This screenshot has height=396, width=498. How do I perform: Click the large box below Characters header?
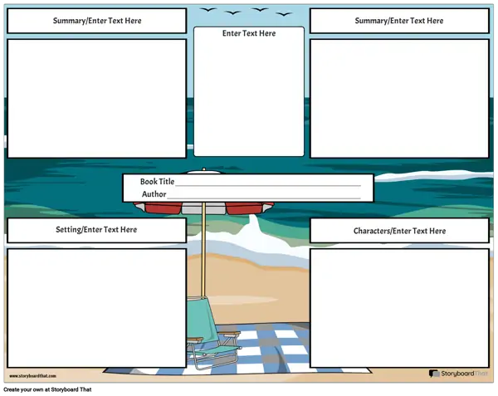click(x=399, y=307)
